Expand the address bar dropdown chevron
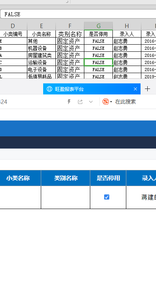 click(91, 102)
